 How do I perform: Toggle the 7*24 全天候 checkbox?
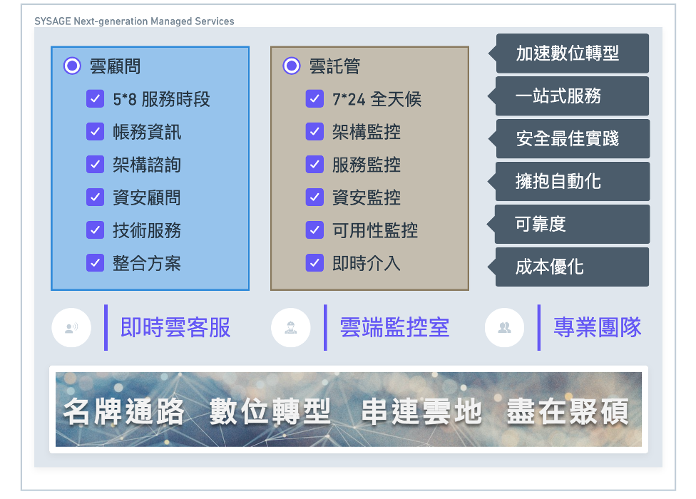314,99
